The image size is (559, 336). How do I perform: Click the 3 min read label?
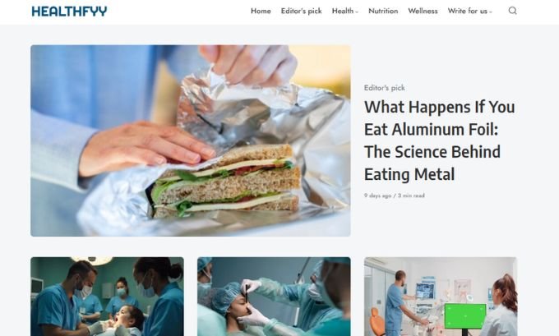point(411,196)
